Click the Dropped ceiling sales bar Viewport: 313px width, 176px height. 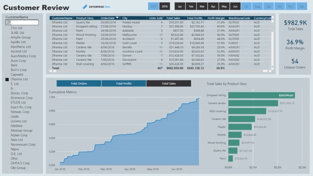[x=261, y=95]
